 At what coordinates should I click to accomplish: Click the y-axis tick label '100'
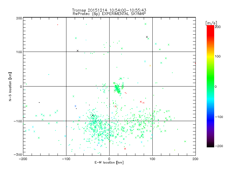click(19, 52)
